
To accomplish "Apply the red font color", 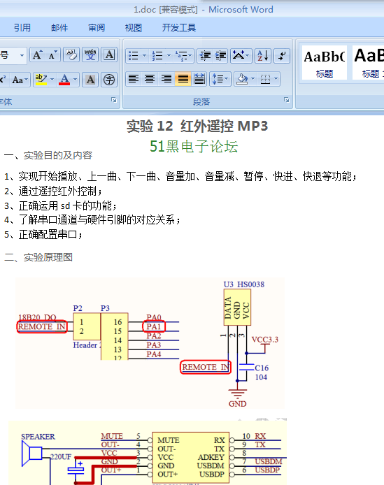I will click(x=64, y=80).
